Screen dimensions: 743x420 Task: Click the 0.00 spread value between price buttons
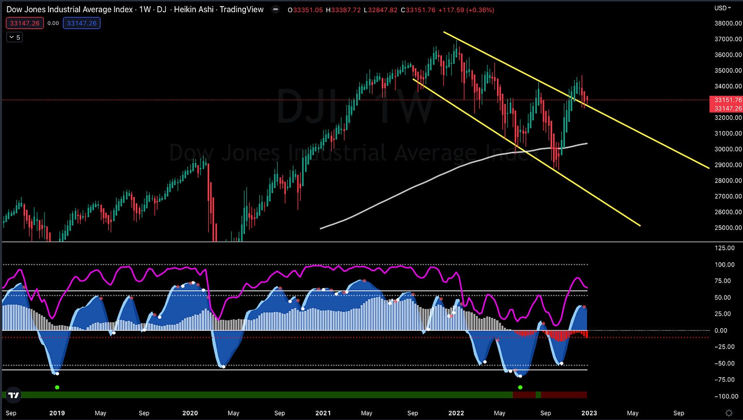click(53, 23)
